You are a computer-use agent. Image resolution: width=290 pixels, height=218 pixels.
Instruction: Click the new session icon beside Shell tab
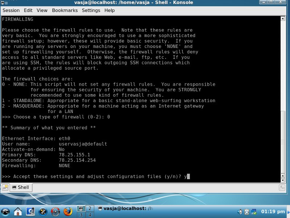[5, 188]
